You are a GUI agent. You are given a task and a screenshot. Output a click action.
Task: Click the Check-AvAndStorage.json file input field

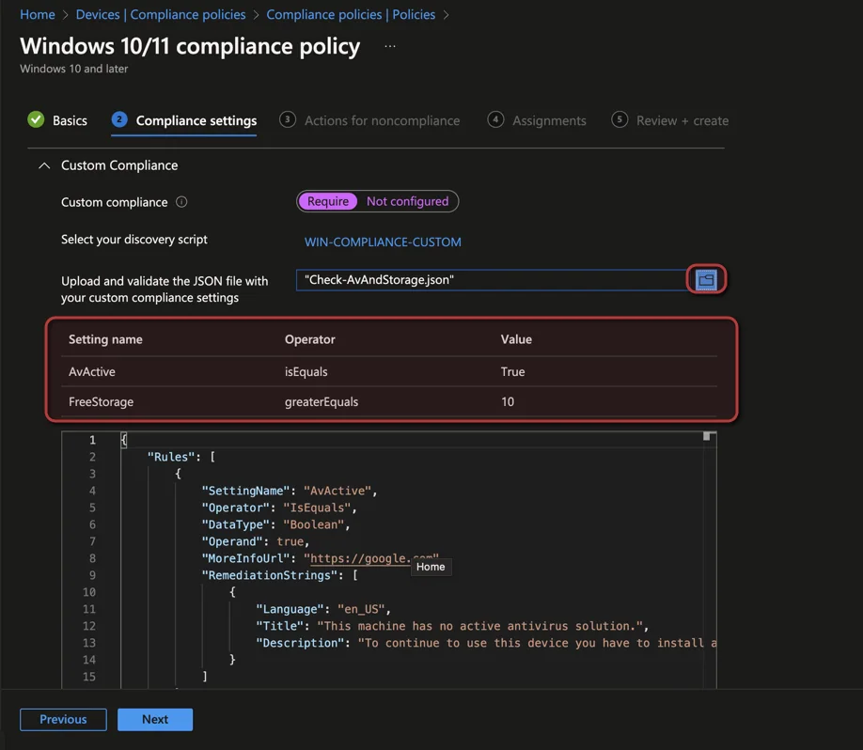[x=491, y=280]
